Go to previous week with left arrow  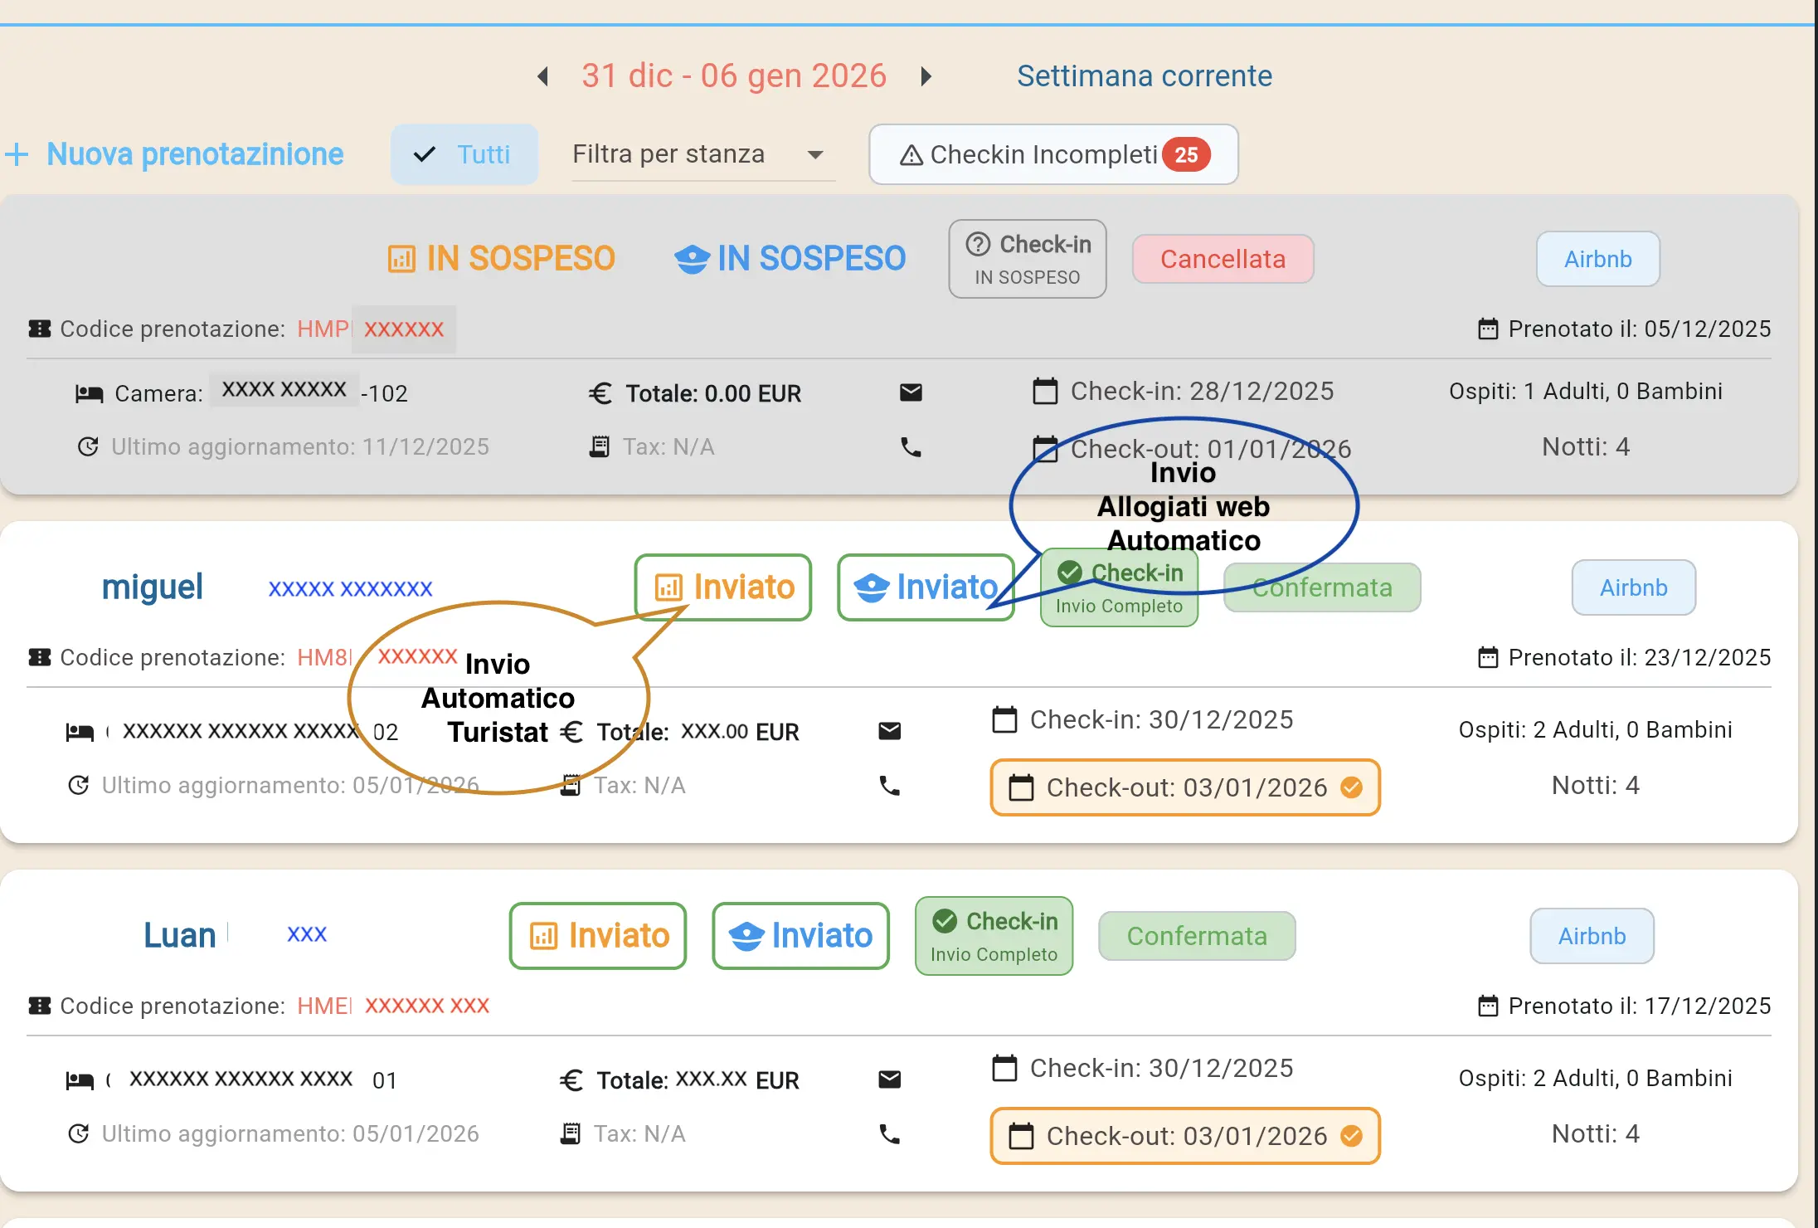point(543,76)
